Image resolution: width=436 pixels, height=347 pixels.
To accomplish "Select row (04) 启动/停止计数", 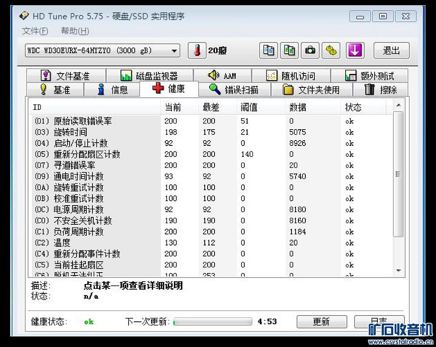I will click(211, 143).
